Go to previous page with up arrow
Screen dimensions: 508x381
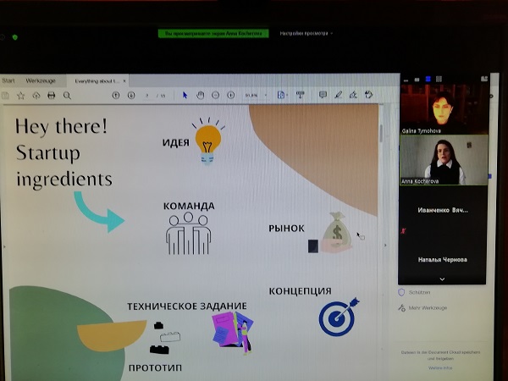click(x=116, y=95)
